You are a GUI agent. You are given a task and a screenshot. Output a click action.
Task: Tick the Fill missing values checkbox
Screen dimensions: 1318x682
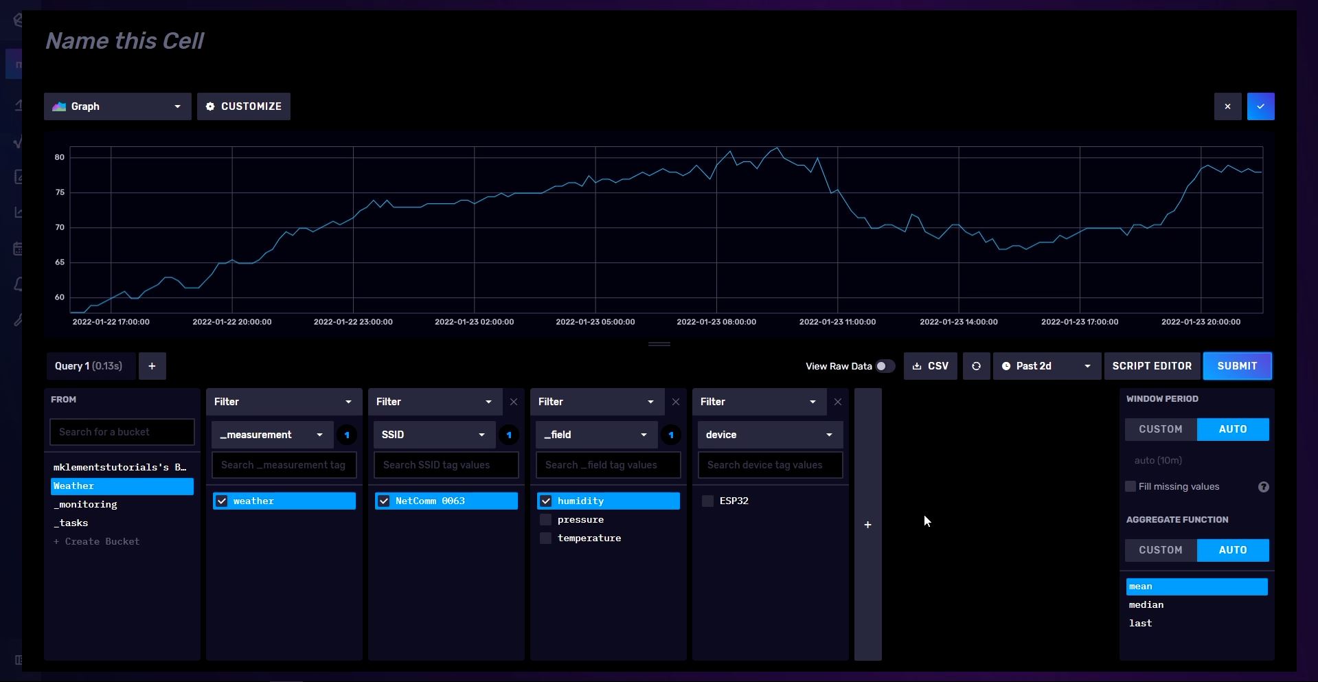click(1130, 487)
